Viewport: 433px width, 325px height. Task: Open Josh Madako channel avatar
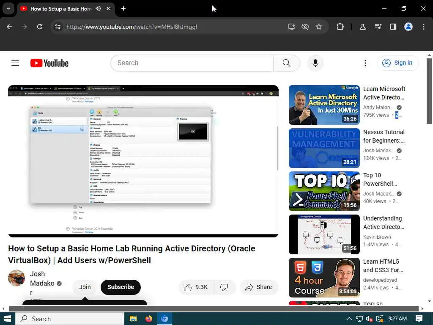(x=16, y=278)
